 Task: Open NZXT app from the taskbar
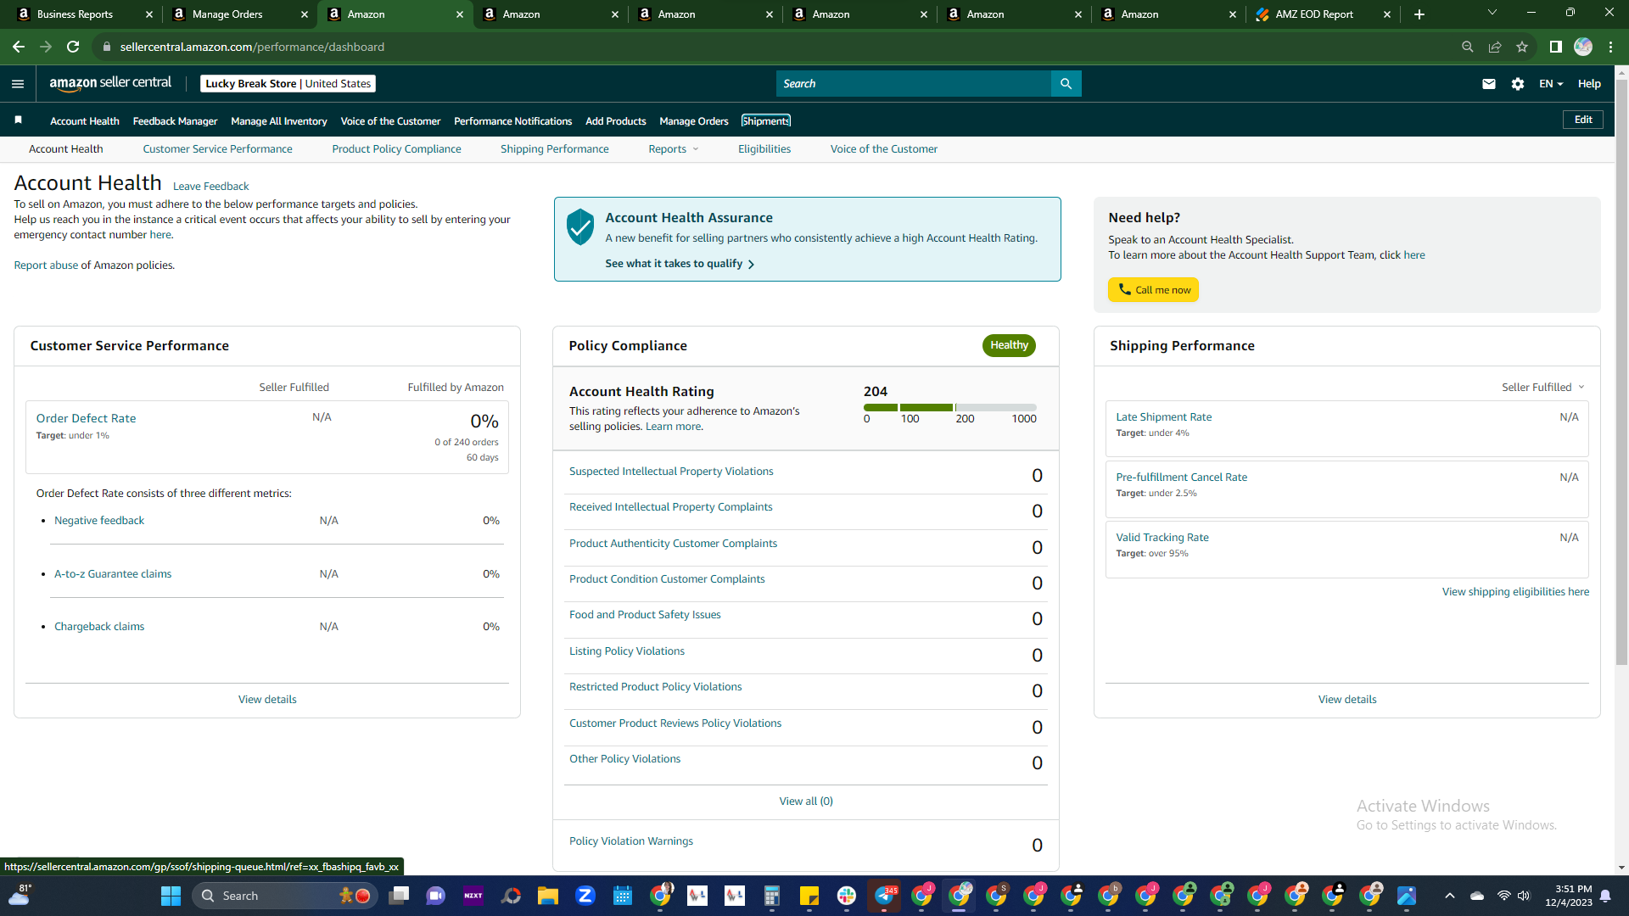(x=473, y=896)
